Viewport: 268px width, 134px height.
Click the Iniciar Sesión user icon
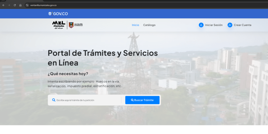(201, 25)
